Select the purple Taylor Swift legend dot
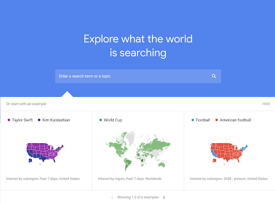 [9, 120]
